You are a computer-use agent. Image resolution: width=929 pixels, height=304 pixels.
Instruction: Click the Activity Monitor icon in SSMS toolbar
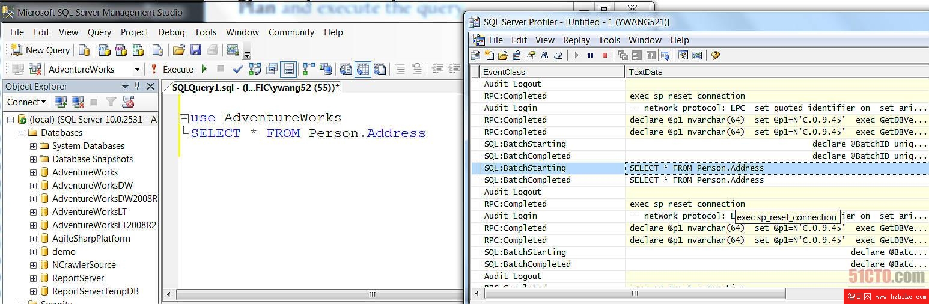[233, 50]
